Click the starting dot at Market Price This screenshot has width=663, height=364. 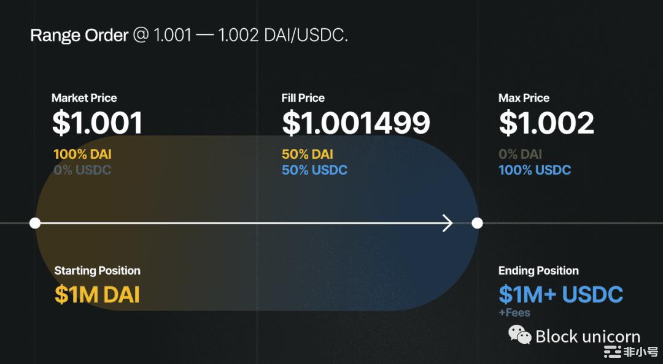pos(35,223)
